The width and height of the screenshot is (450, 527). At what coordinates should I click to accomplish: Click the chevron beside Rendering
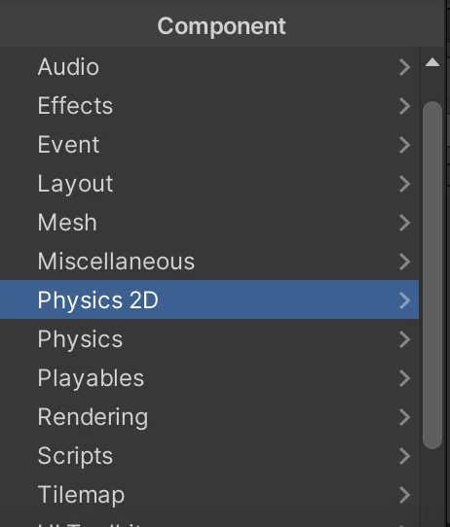[404, 417]
